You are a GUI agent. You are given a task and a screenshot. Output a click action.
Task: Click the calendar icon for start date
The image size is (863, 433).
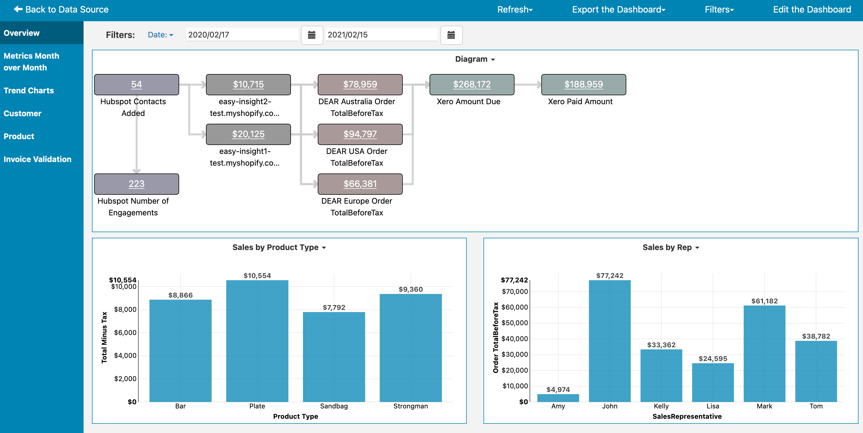(310, 35)
